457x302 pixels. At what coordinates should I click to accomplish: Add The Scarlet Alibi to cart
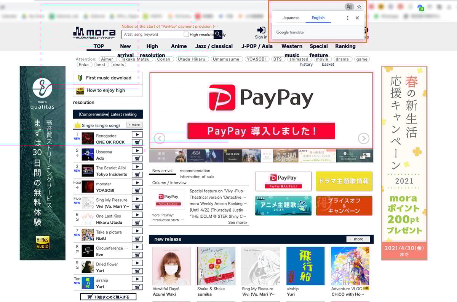point(137,175)
